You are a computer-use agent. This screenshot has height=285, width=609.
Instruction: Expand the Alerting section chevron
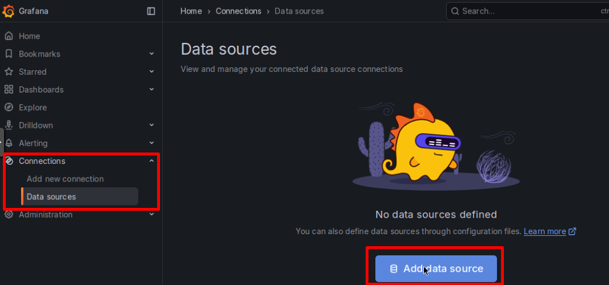click(151, 143)
